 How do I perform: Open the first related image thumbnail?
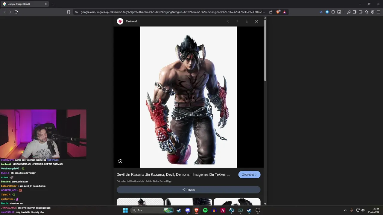tap(140, 202)
